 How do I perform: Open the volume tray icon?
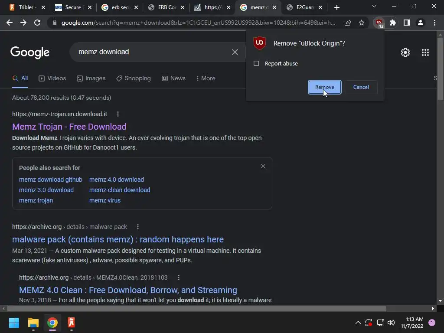click(x=391, y=323)
